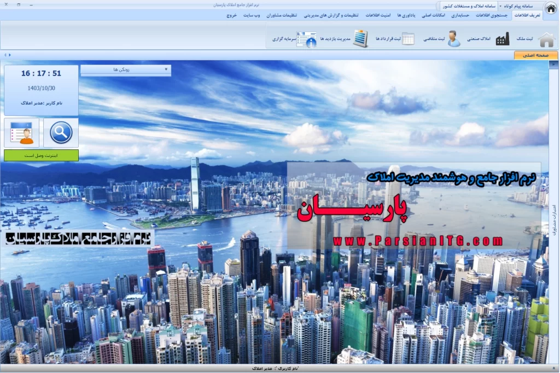Open تنظیمات و گزارش های مدیریتی tab
560x373 pixels.
pos(331,15)
